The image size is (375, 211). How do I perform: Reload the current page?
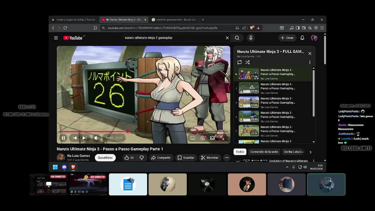click(x=65, y=28)
